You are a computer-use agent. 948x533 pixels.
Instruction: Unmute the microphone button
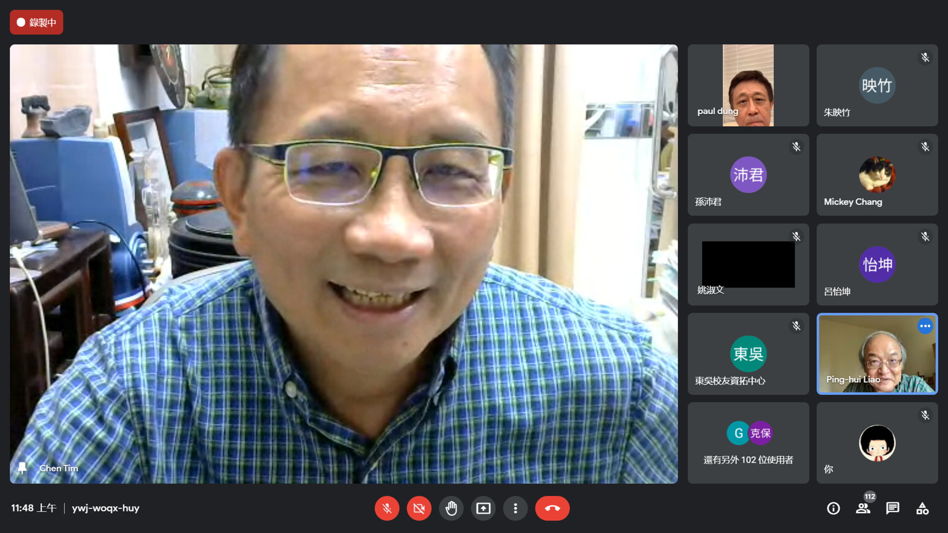click(x=387, y=508)
